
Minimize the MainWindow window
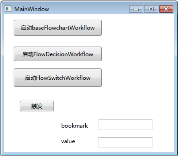pos(136,9)
